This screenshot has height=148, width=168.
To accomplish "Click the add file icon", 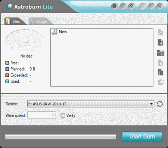I will 161,42.
